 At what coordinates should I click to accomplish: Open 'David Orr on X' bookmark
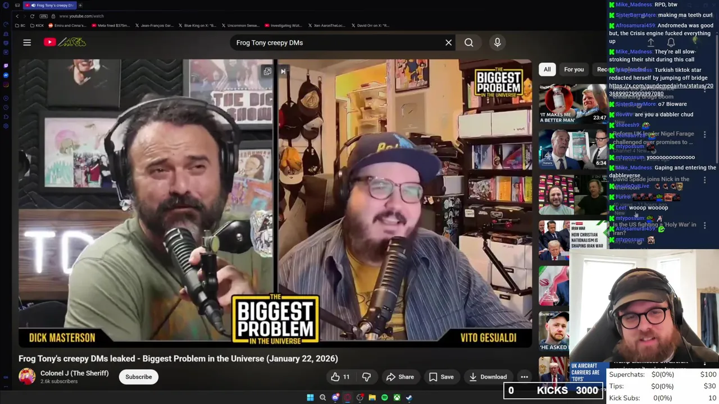[x=370, y=25]
